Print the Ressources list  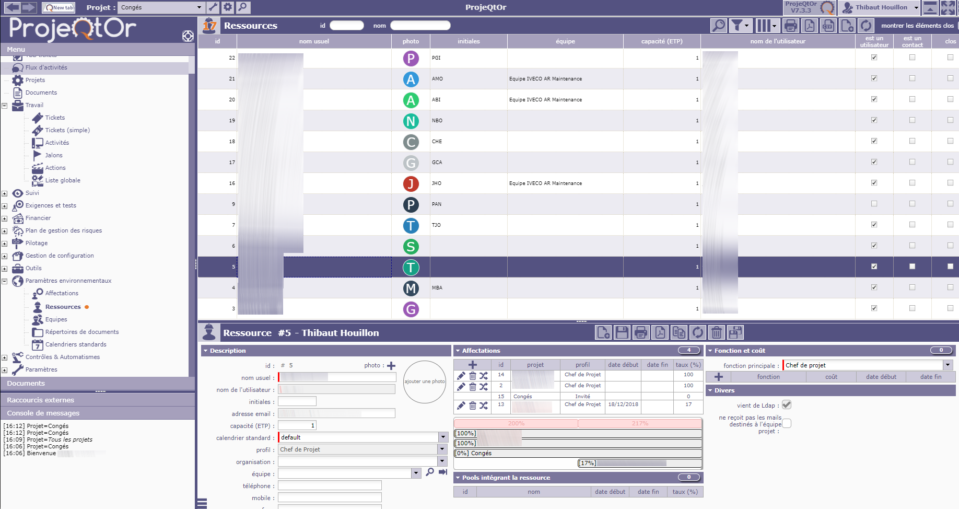[791, 26]
